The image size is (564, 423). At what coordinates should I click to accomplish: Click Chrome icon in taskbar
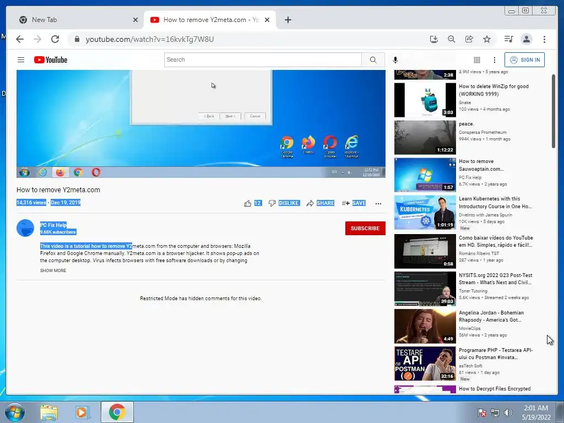pyautogui.click(x=117, y=412)
